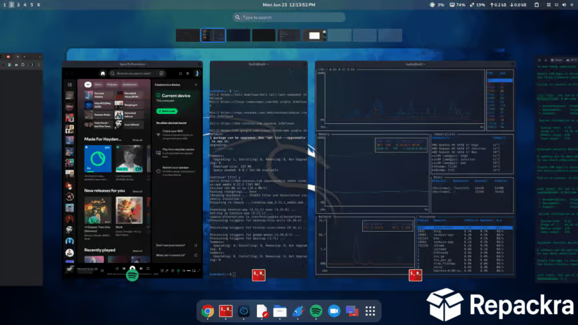
Task: Open Spotify Browse icon beside search
Action: tap(161, 73)
